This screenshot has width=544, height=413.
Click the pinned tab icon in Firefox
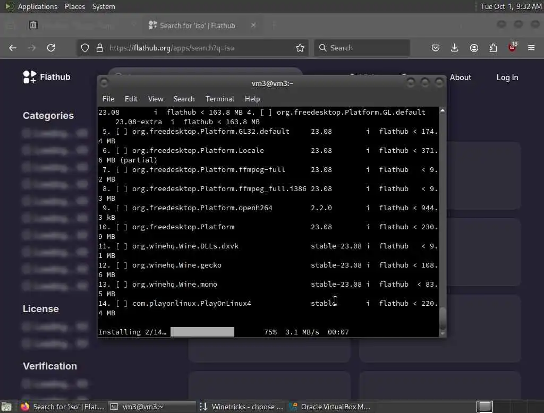click(33, 25)
